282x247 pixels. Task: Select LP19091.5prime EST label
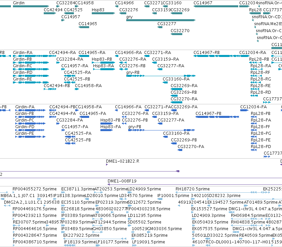coord(148,242)
